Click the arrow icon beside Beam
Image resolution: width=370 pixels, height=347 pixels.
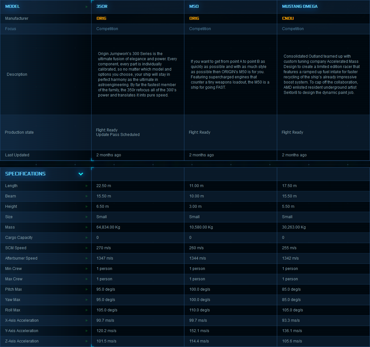coord(86,196)
